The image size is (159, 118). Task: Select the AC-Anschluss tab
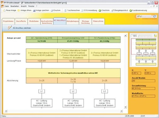[60, 21]
